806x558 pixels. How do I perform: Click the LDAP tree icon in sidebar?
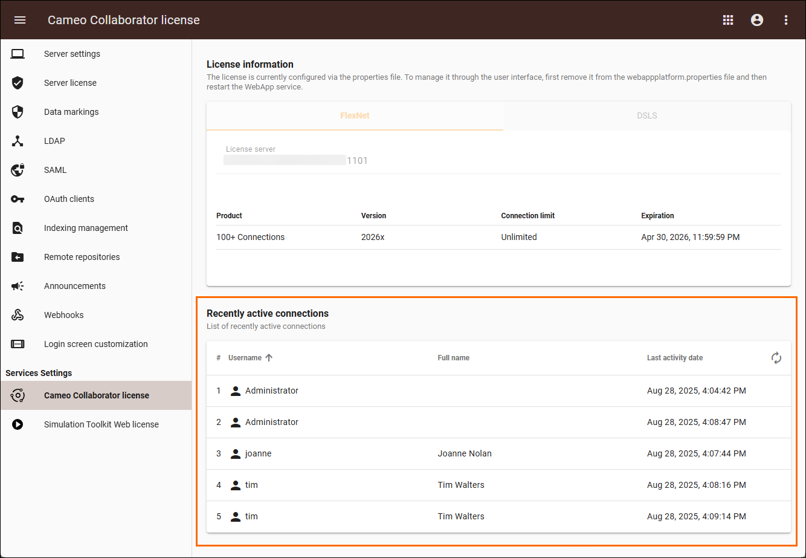[18, 141]
